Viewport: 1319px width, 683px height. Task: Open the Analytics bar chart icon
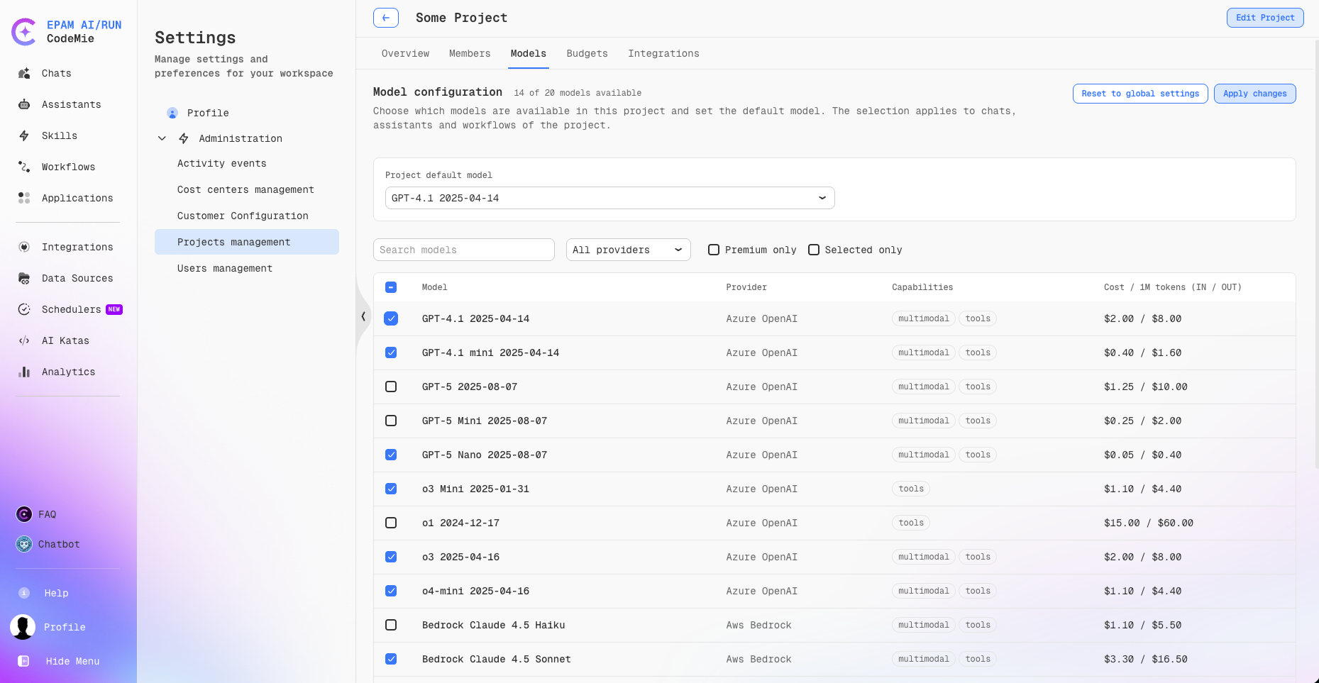24,372
